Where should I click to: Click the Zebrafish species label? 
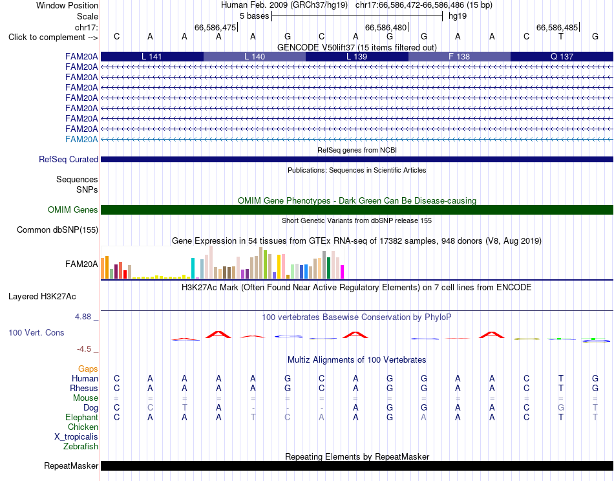[x=81, y=447]
